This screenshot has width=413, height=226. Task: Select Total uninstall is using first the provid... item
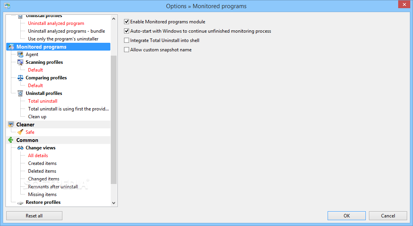coord(69,109)
